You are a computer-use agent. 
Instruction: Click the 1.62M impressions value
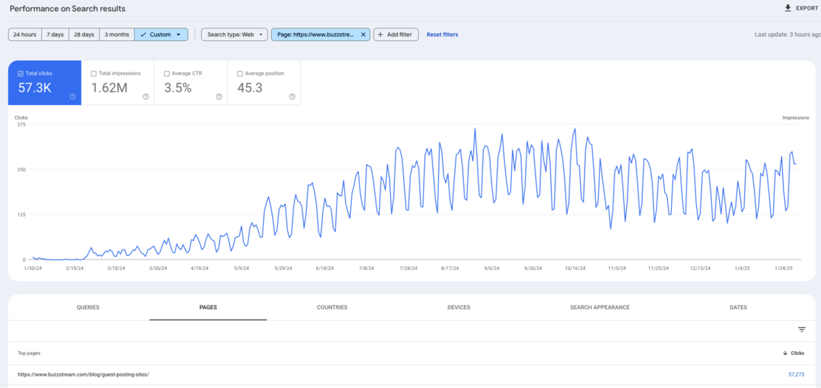pyautogui.click(x=109, y=87)
